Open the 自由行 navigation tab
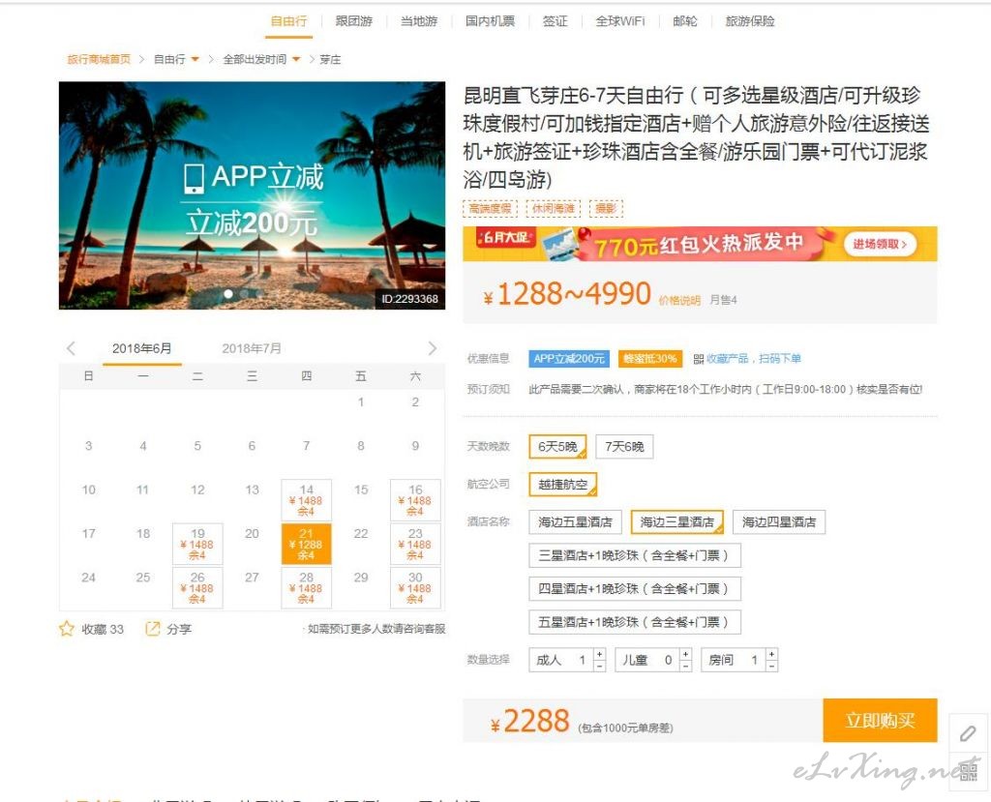Screen dimensions: 991x802 [x=288, y=21]
